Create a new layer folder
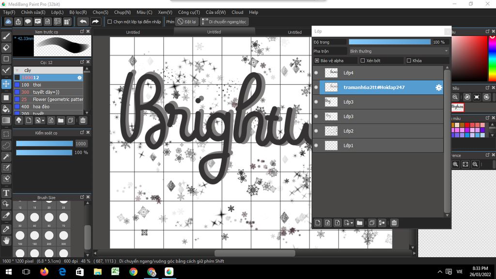Screen dimensions: 496x279 [360, 223]
